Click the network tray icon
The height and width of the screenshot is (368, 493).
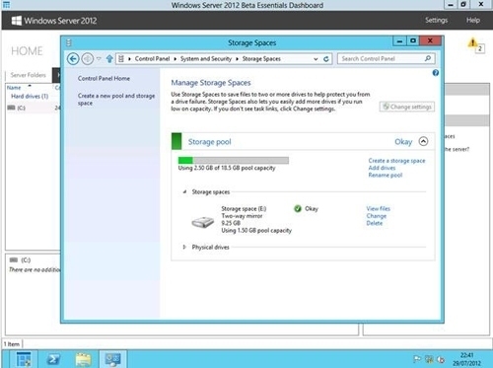(x=429, y=359)
